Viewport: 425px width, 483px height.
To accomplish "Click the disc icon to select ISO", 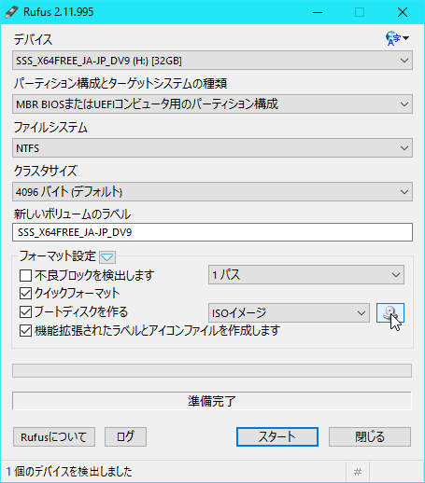I will [x=390, y=313].
